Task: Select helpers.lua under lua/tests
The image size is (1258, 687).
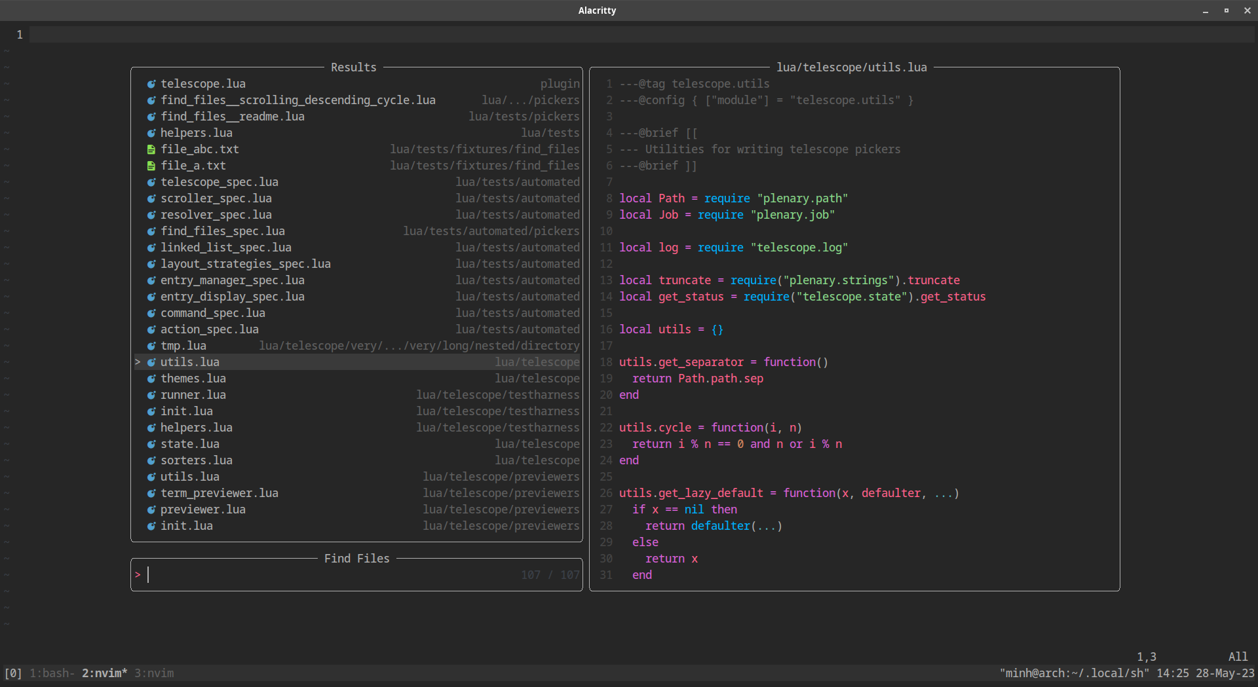Action: (197, 132)
